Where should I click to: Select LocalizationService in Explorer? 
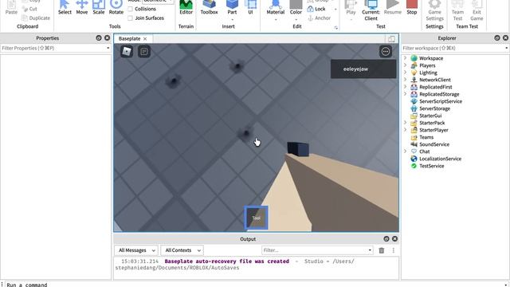pyautogui.click(x=440, y=159)
